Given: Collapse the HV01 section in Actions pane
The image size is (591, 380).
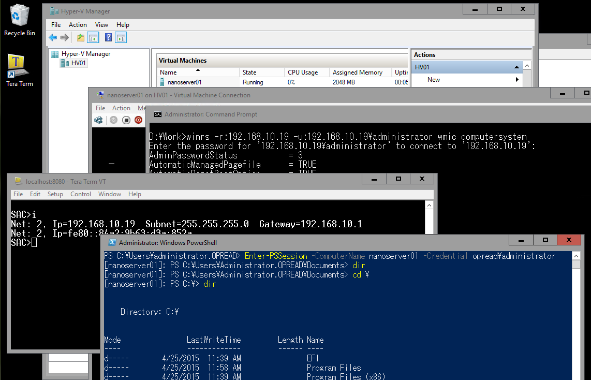Looking at the screenshot, I should 516,67.
